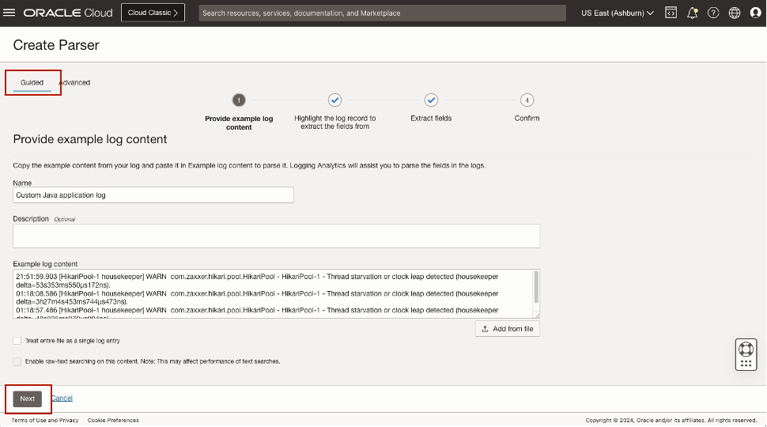Screen dimensions: 767x427
Task: Check Treat entire file as single log entry
Action: 17,341
